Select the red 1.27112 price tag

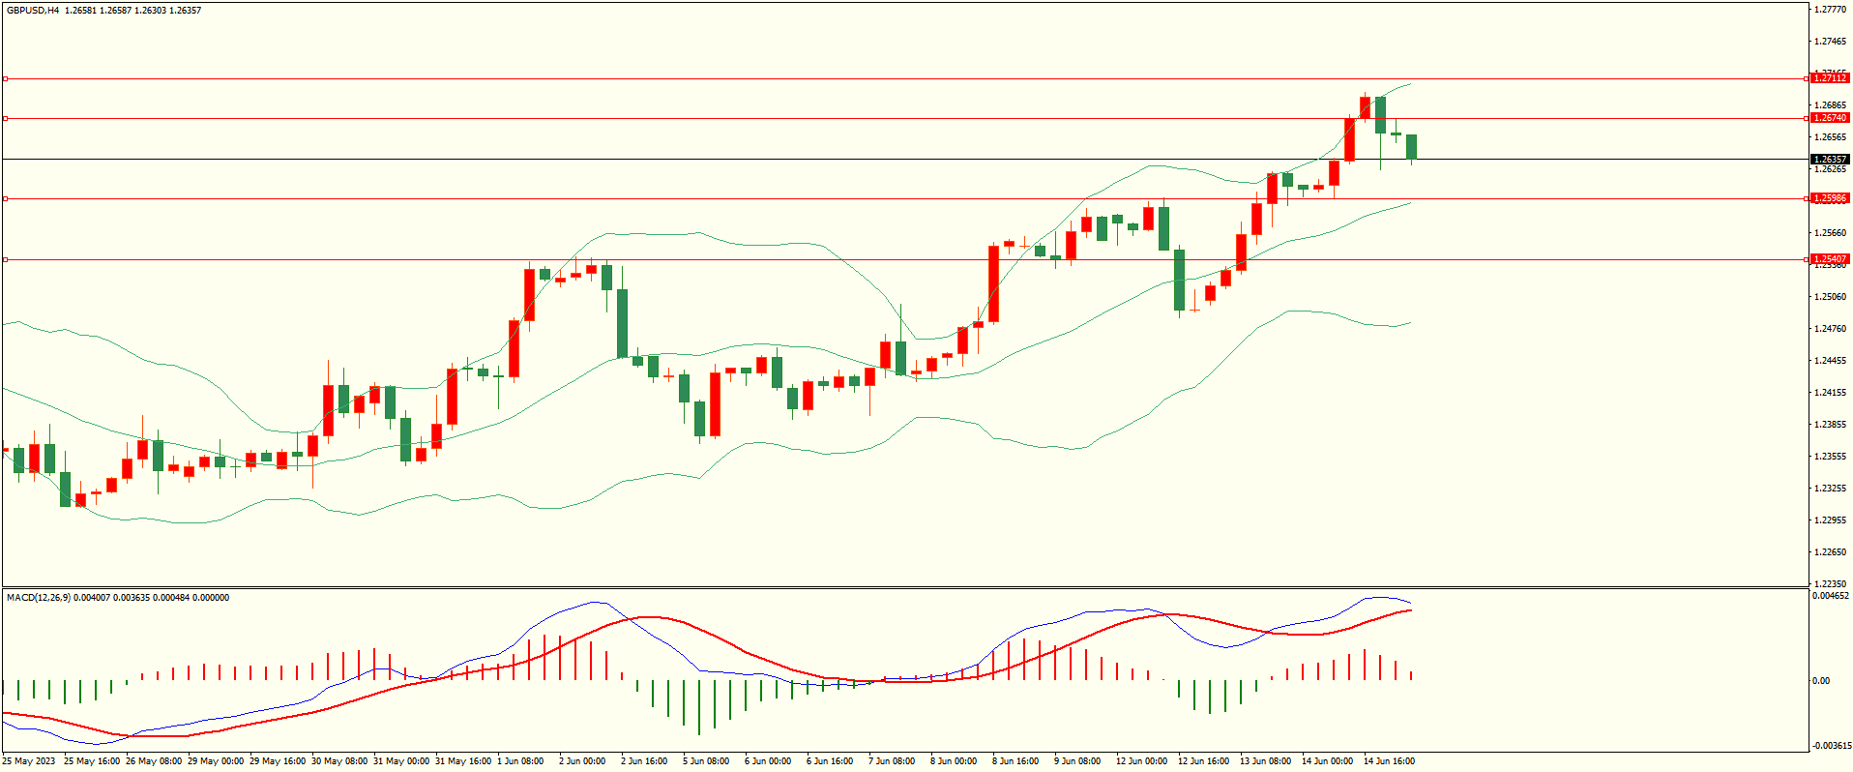1829,77
